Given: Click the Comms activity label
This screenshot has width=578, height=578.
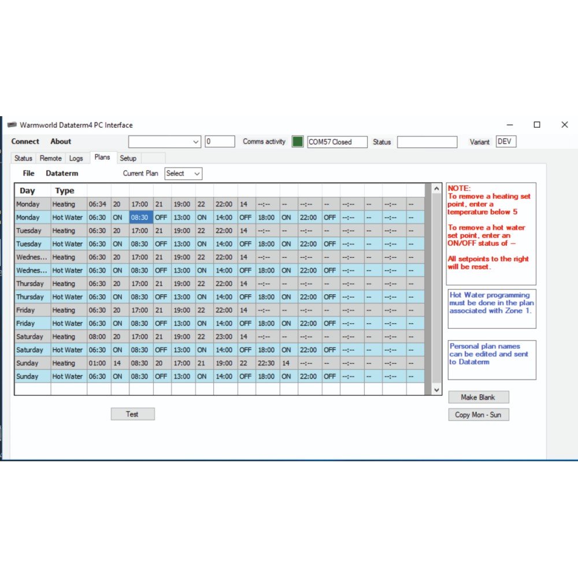Looking at the screenshot, I should [x=264, y=142].
